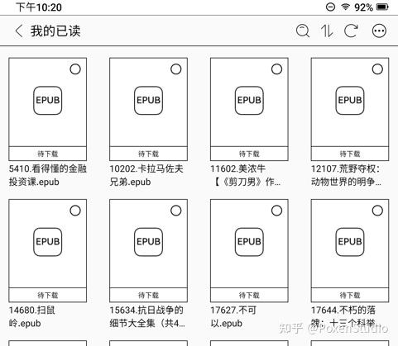Select the checkbox on book 17644
398x346 pixels.
click(x=377, y=211)
